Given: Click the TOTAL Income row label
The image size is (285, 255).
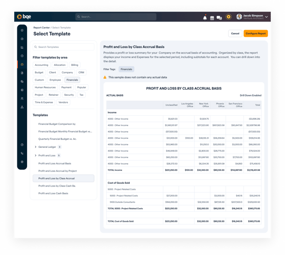Looking at the screenshot, I should click(115, 170).
